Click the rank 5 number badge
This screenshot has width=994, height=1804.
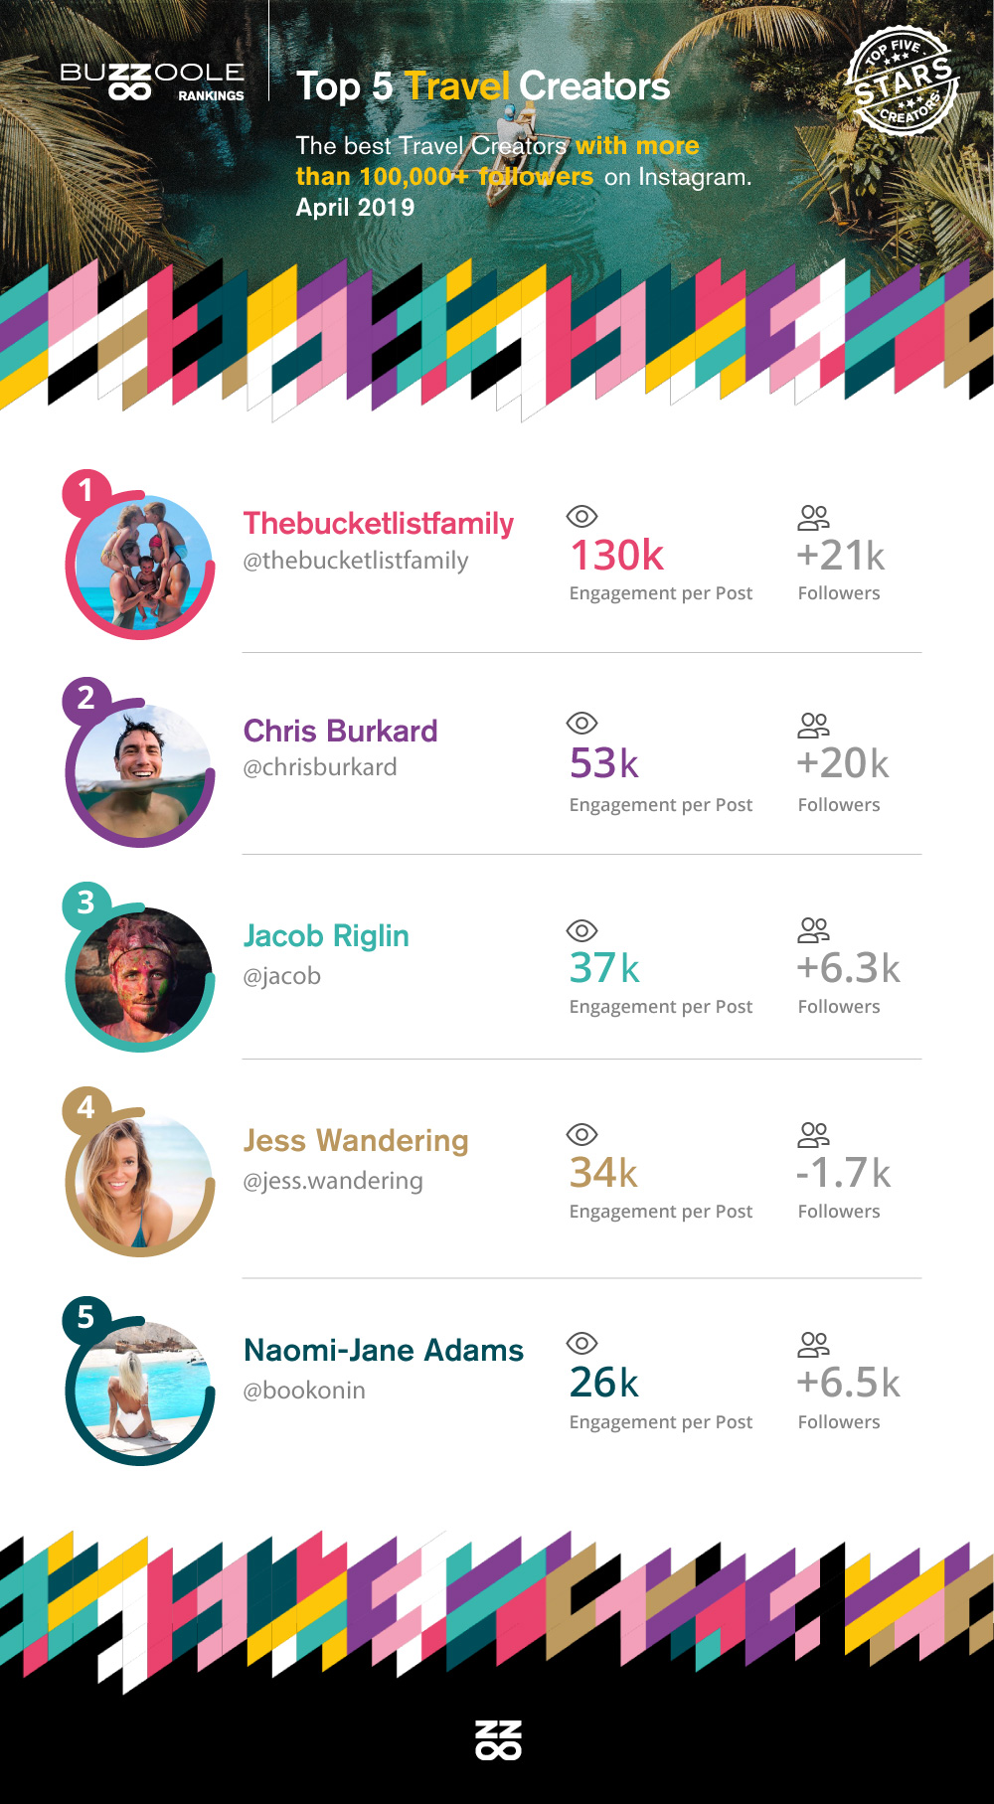pos(85,1317)
